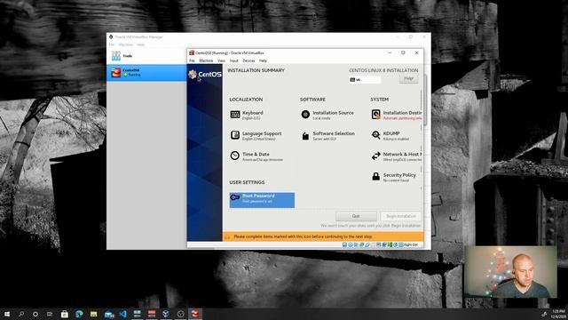Click hard disk indicator in VM status bar

pos(344,245)
